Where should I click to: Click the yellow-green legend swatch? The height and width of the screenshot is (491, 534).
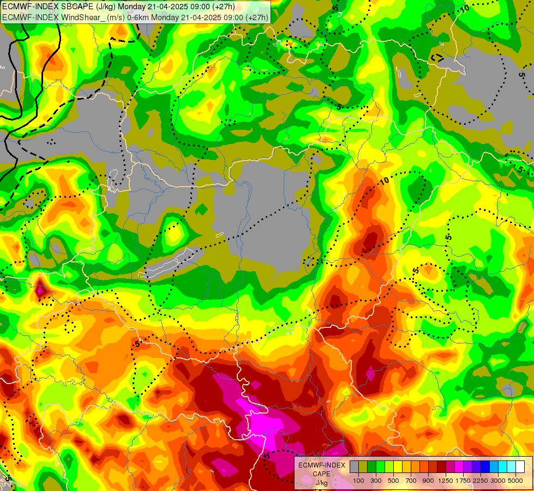[389, 467]
